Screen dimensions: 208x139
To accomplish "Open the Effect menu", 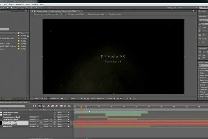I will pyautogui.click(x=11, y=4).
